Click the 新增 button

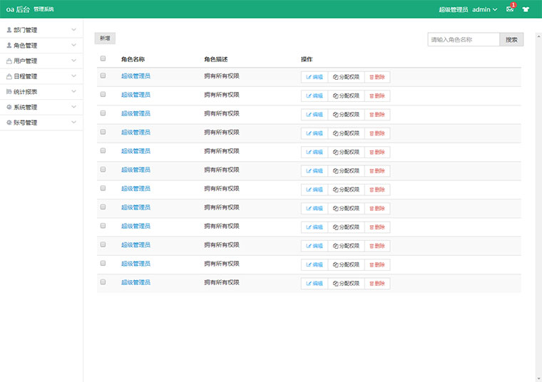[105, 38]
